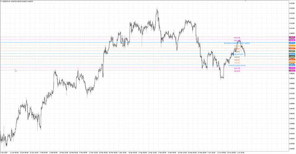296x154 pixels.
Task: Click the 2 May 00:00 time label
Action: (162, 152)
